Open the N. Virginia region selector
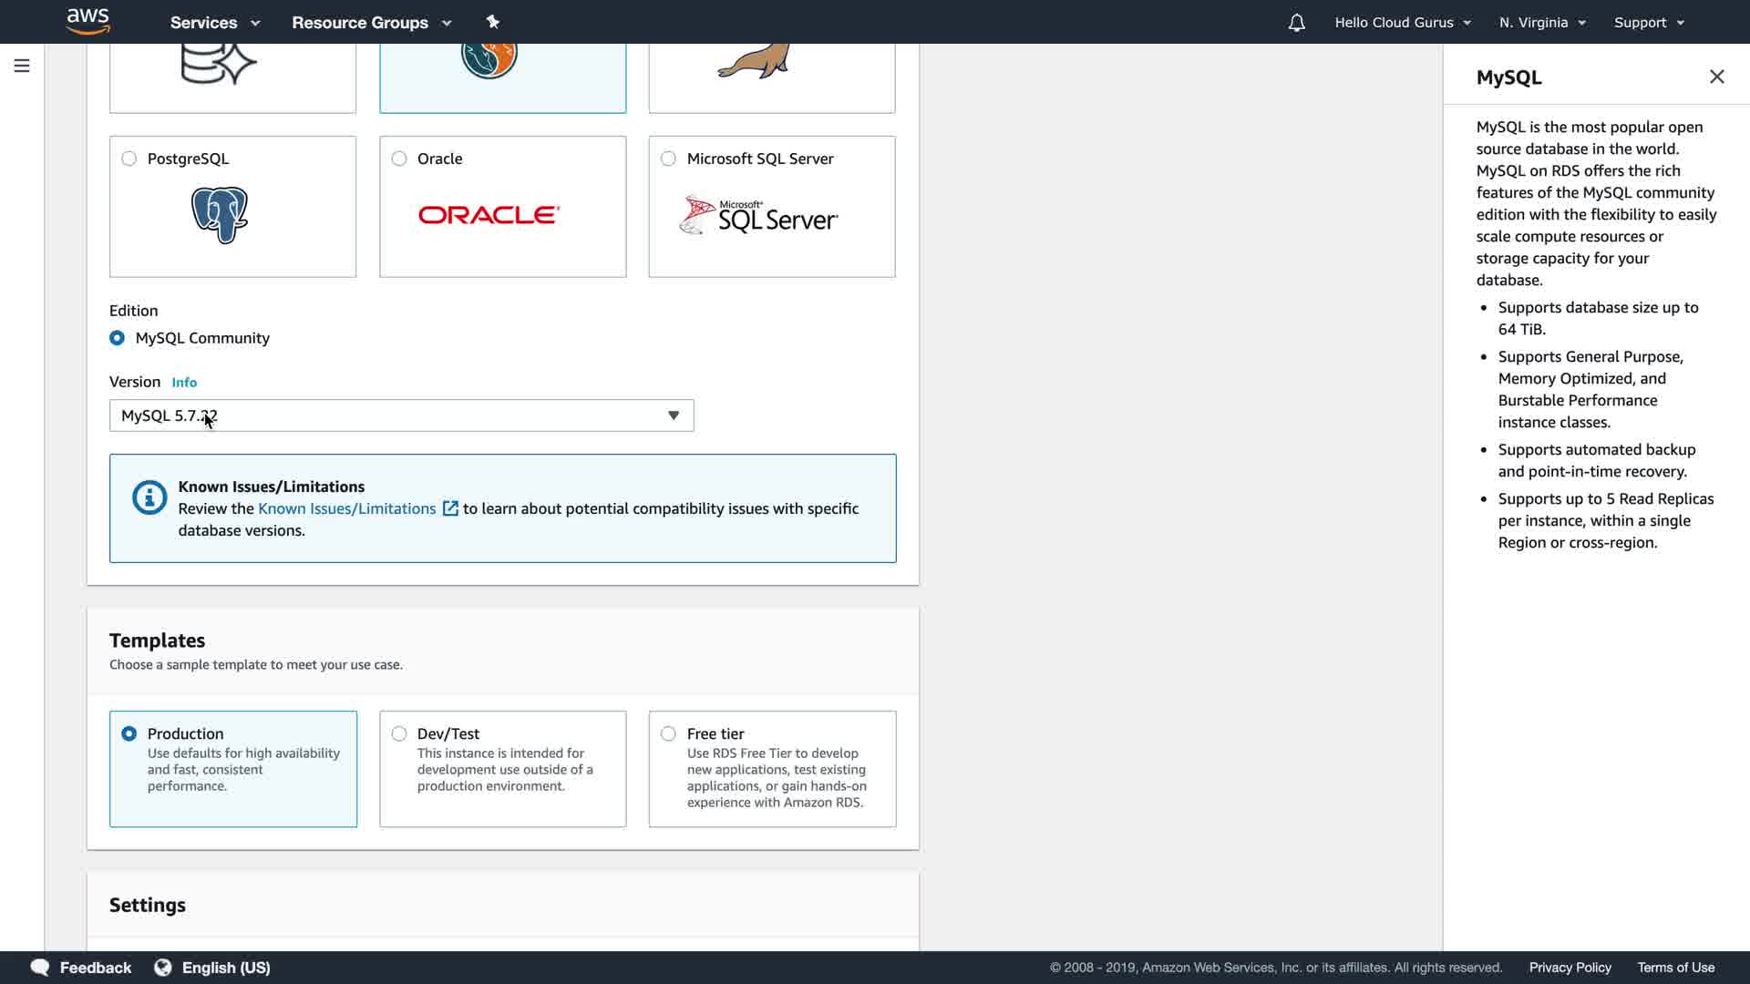The image size is (1750, 984). (1542, 23)
